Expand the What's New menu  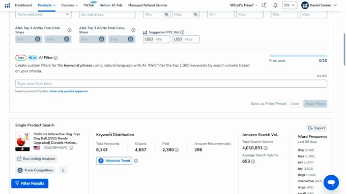click(x=243, y=5)
